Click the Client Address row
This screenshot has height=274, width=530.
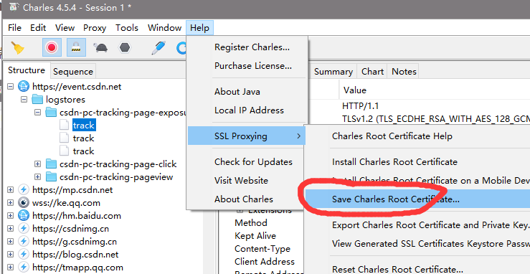265,262
